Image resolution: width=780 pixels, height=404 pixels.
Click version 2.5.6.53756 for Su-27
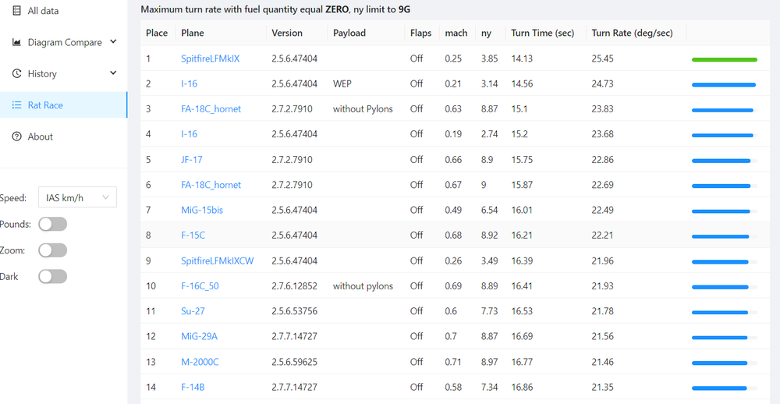[x=295, y=311]
